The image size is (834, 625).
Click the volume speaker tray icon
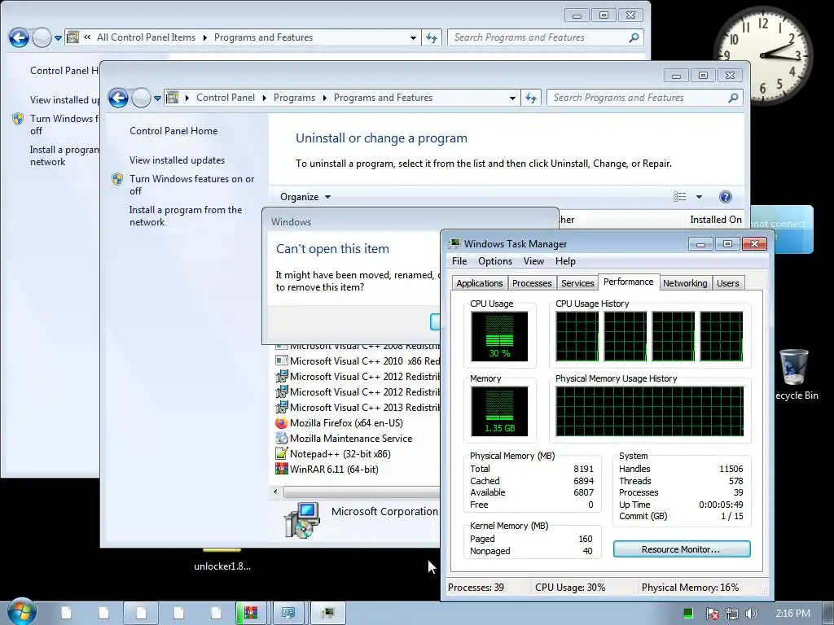coord(751,614)
